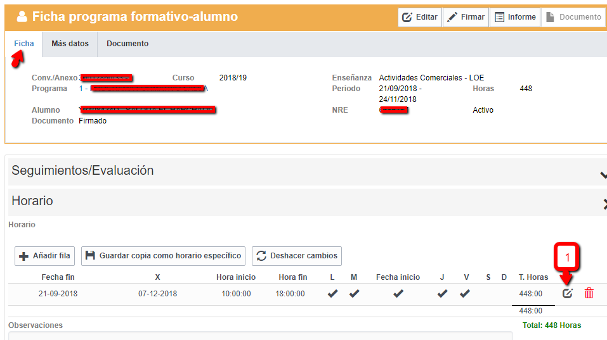This screenshot has width=607, height=340.
Task: Undo changes with Deshacer cambios
Action: click(297, 256)
